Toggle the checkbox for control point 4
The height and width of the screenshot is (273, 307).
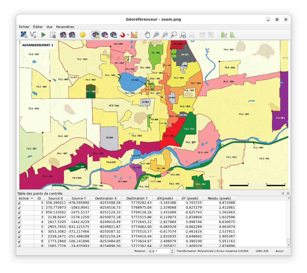click(x=19, y=222)
